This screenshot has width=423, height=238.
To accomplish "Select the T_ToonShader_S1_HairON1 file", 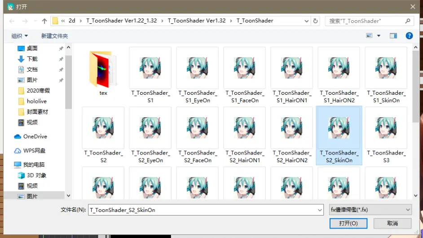I will click(x=291, y=75).
